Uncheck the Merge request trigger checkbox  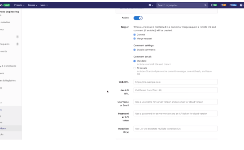(x=135, y=39)
